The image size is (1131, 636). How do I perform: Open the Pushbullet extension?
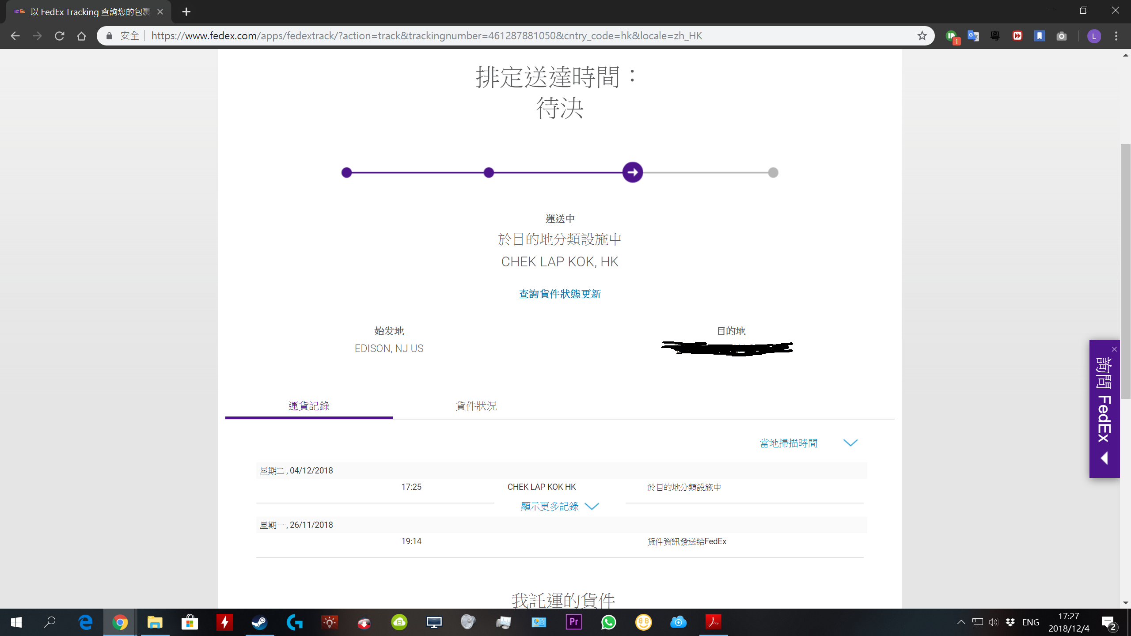tap(952, 36)
